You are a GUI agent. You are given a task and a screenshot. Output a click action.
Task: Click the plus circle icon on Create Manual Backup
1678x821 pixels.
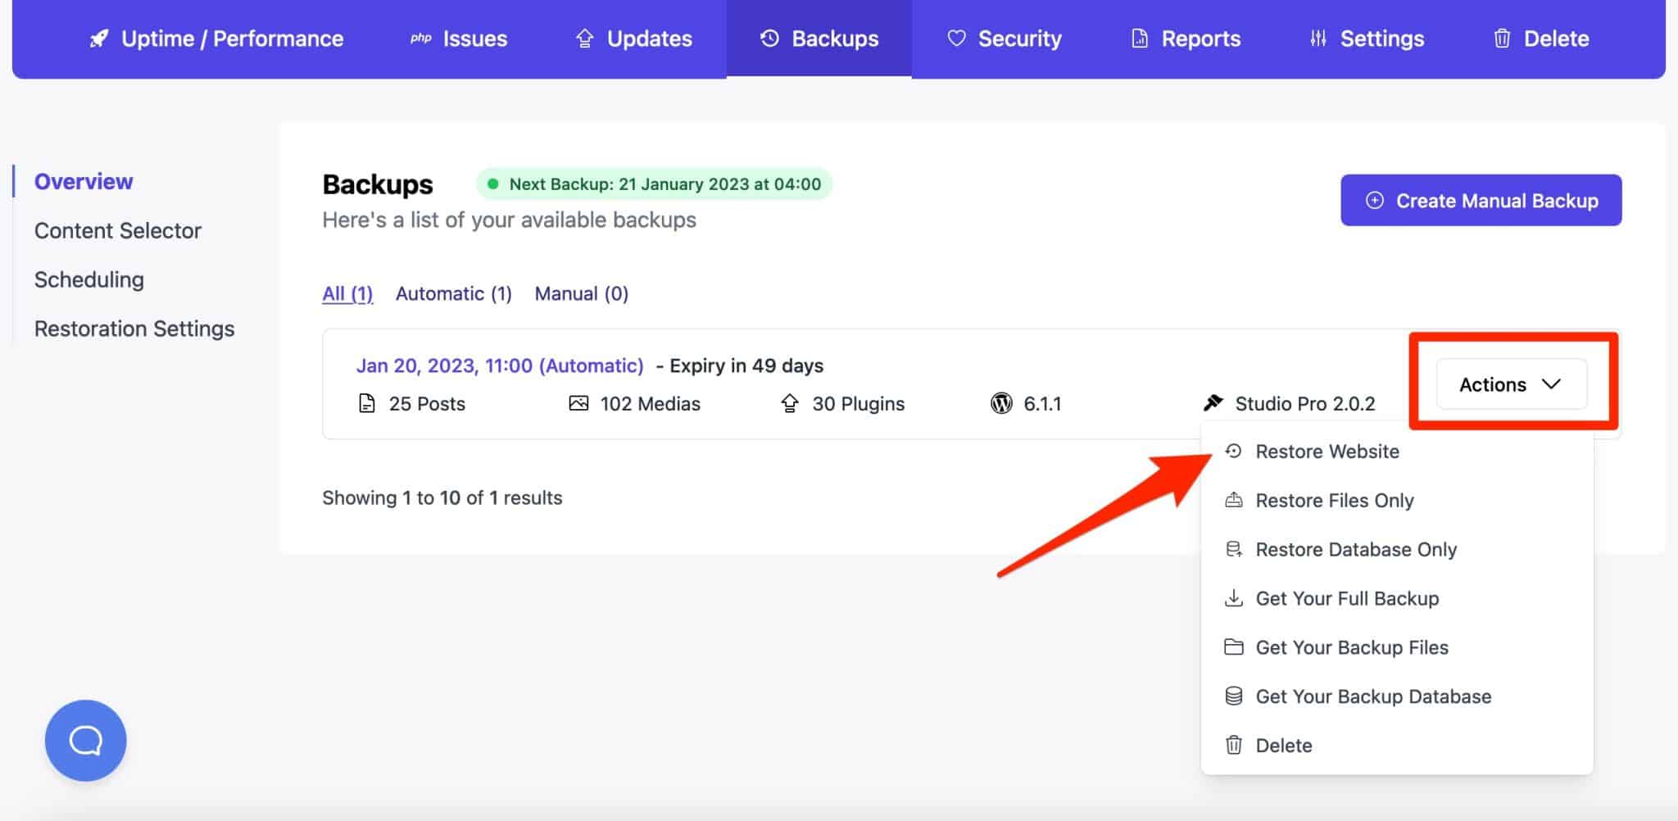[1374, 201]
